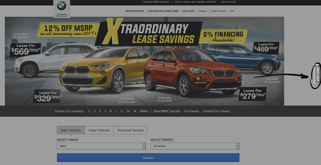321x165 pixels.
Task: Browse 6 Series inventory
Action: (111, 111)
